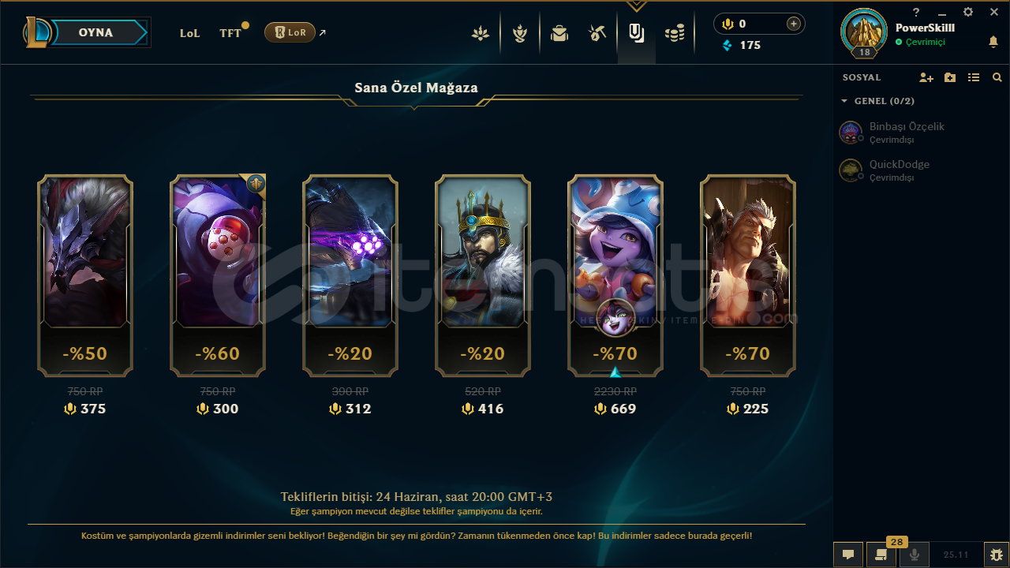Toggle the voice microphone icon
Viewport: 1010px width, 568px height.
pyautogui.click(x=915, y=555)
